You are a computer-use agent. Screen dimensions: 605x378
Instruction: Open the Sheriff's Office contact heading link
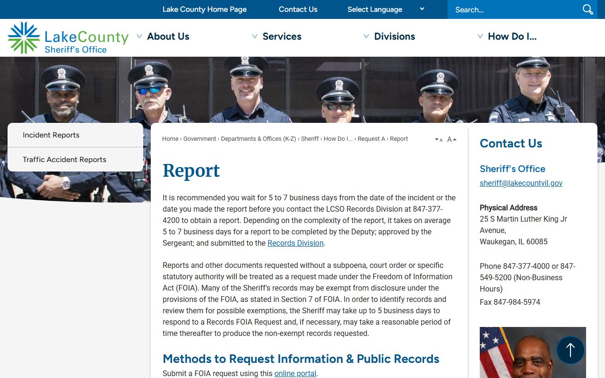512,169
